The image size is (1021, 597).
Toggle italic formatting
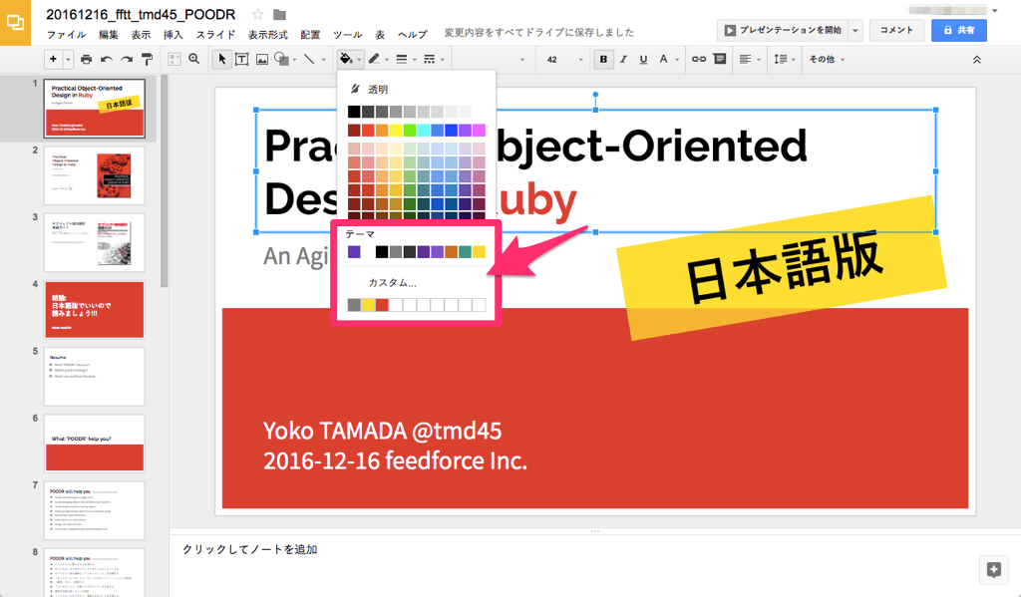click(x=623, y=59)
